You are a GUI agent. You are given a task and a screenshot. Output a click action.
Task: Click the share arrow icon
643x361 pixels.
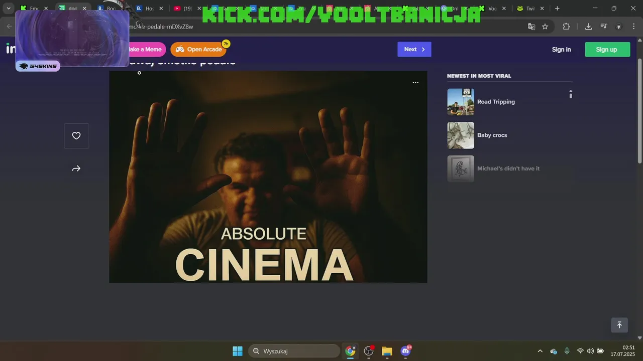pos(76,169)
